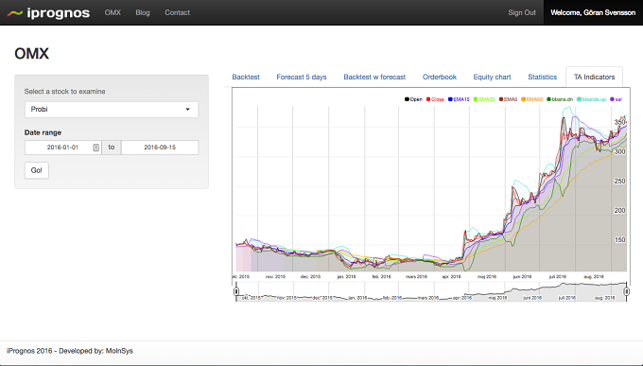Open the Contact page
Screen dimensions: 643x366
tap(177, 12)
